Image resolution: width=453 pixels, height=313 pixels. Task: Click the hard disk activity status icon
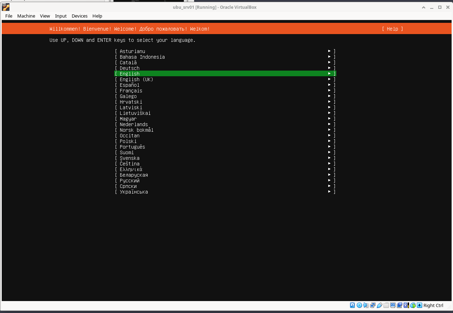(x=352, y=305)
